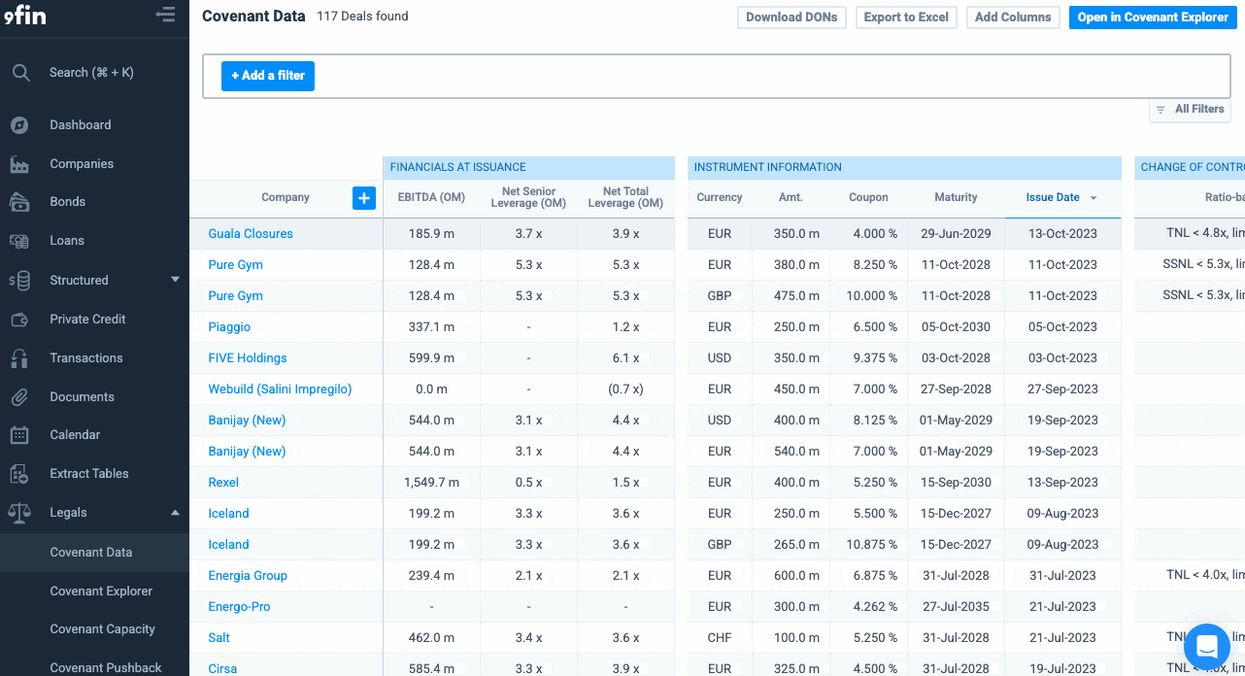Click the blue plus button beside Company
The width and height of the screenshot is (1245, 676).
[364, 198]
